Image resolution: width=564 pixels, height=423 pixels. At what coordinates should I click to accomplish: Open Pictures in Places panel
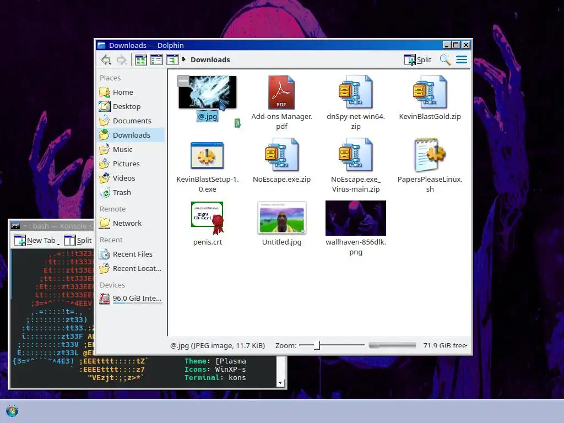[x=131, y=164]
